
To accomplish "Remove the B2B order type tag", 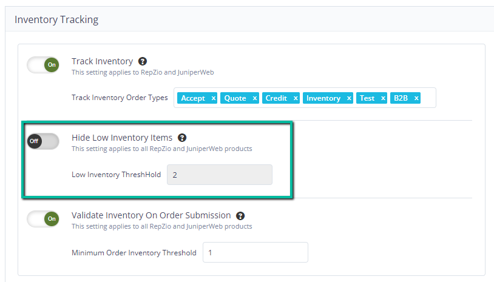I will (x=416, y=98).
